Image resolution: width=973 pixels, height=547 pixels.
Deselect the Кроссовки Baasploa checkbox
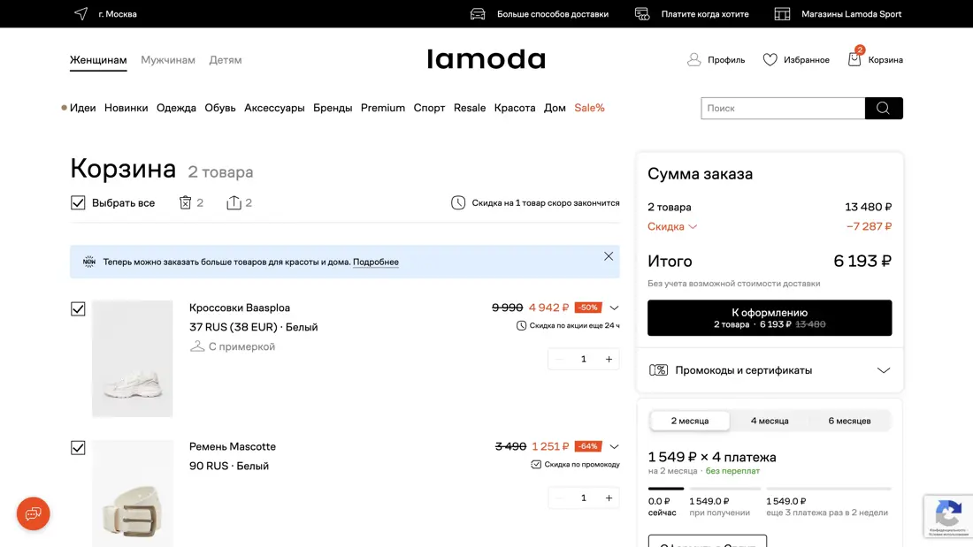click(78, 308)
